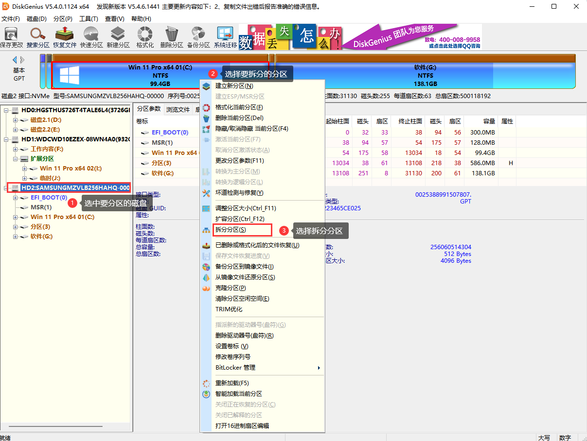This screenshot has height=441, width=587.
Task: Collapse the 扩展分区 tree node
Action: 16,159
